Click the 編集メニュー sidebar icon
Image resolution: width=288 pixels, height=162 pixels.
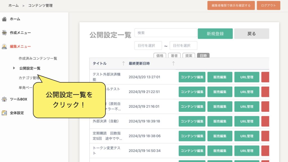point(4,47)
